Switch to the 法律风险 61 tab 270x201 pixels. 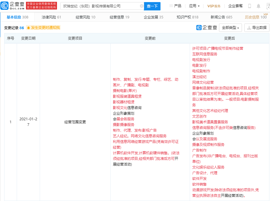pyautogui.click(x=51, y=17)
